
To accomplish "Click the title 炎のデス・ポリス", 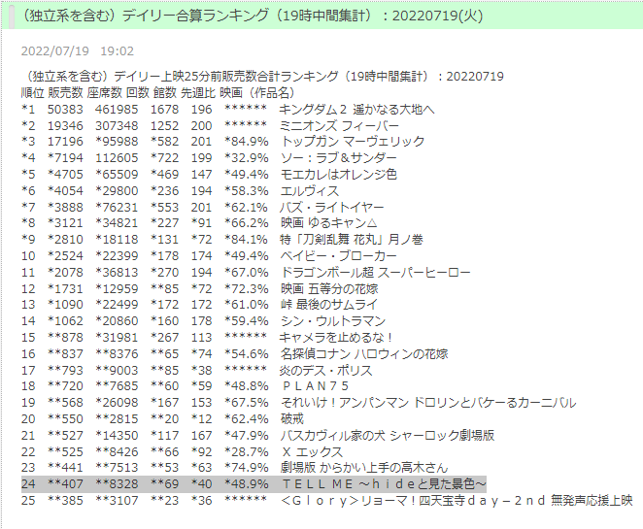I will [326, 371].
